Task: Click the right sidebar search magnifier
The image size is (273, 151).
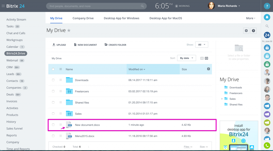Action: point(267,26)
